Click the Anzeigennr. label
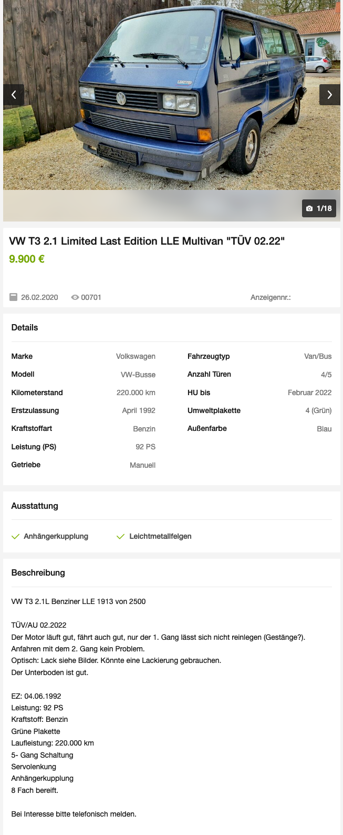 click(x=271, y=297)
